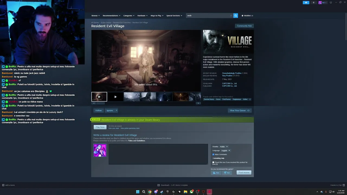Image resolution: width=347 pixels, height=195 pixels.
Task: Click the Follow button
Action: [x=98, y=110]
